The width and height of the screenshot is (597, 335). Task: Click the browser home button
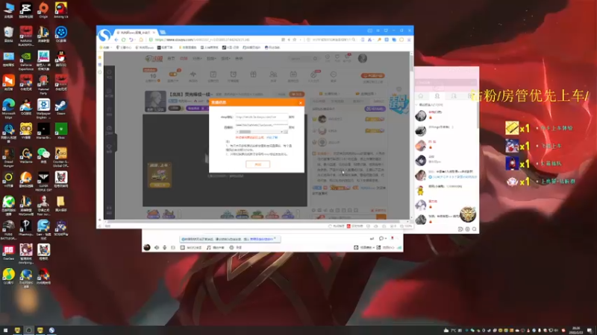141,39
